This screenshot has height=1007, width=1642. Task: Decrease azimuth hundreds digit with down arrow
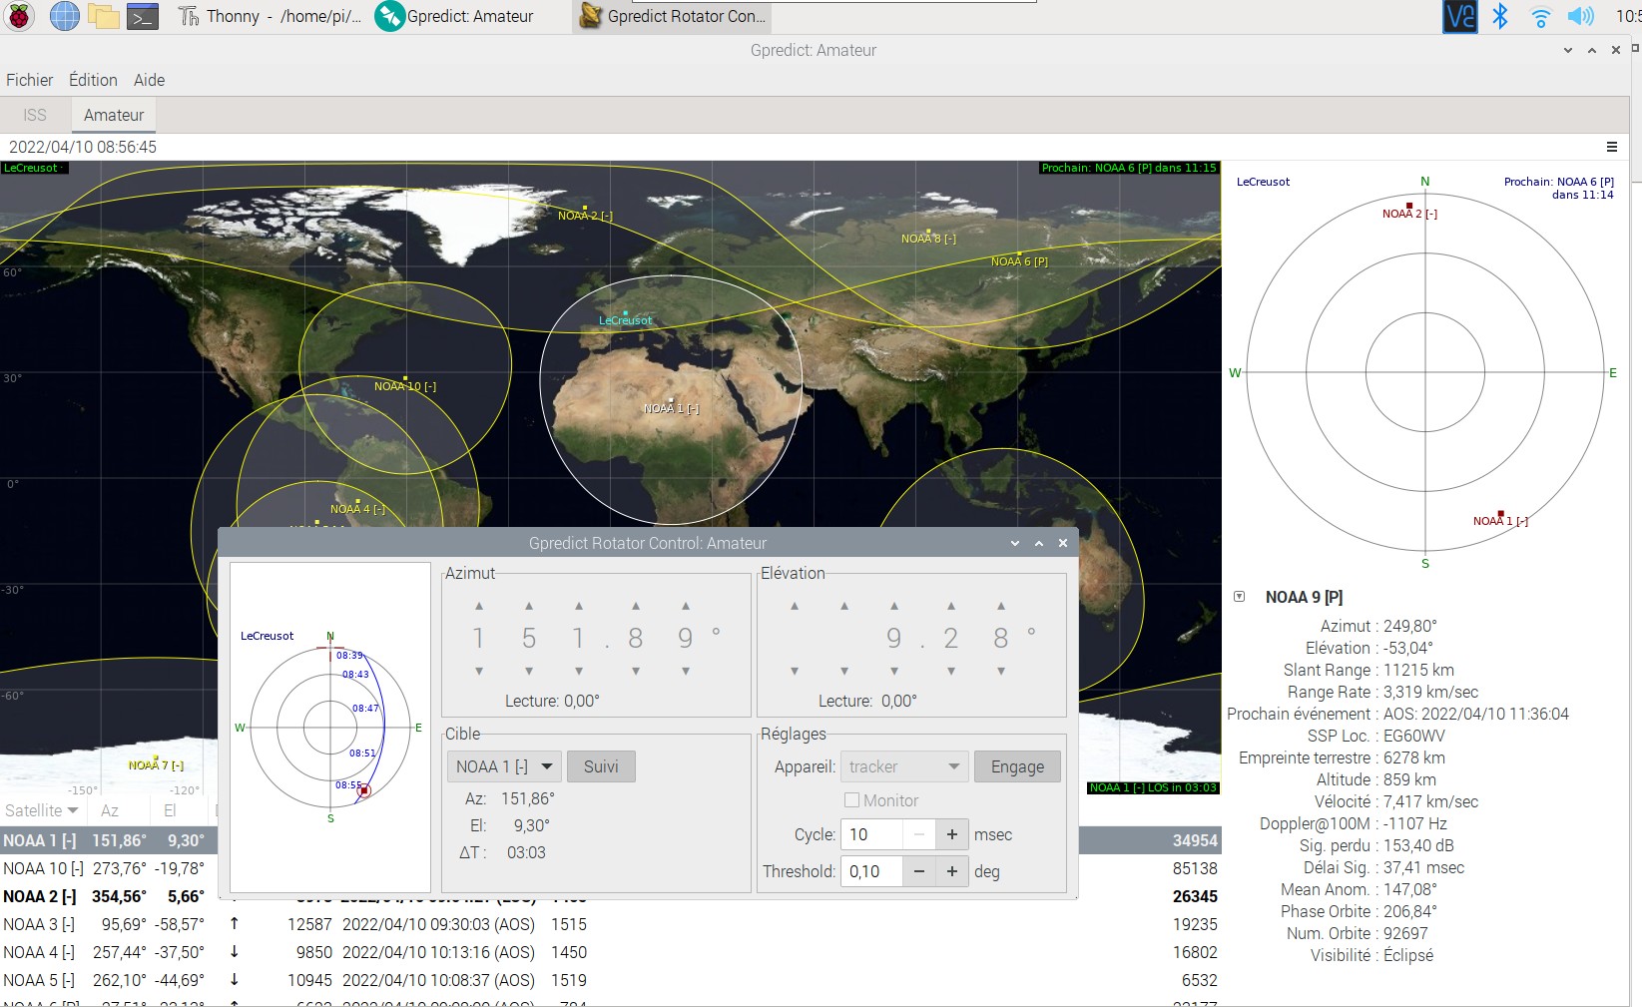tap(479, 671)
